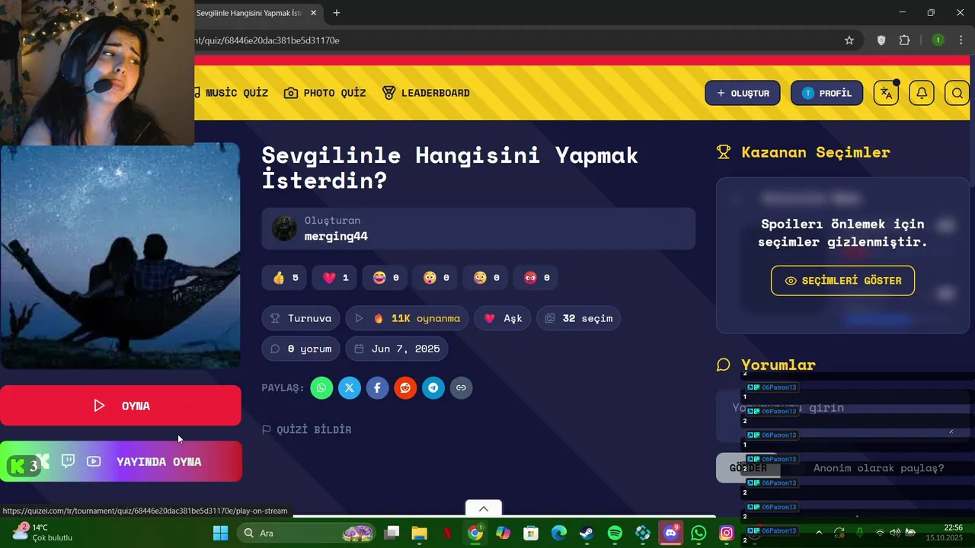
Task: Open Microsoft Store from the taskbar
Action: [x=531, y=533]
